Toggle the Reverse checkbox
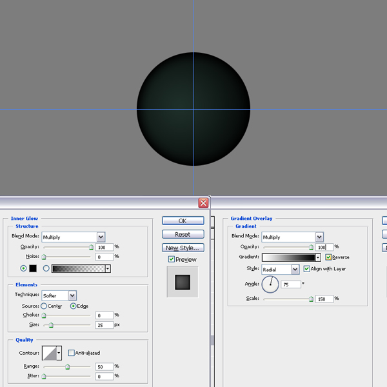 [328, 257]
